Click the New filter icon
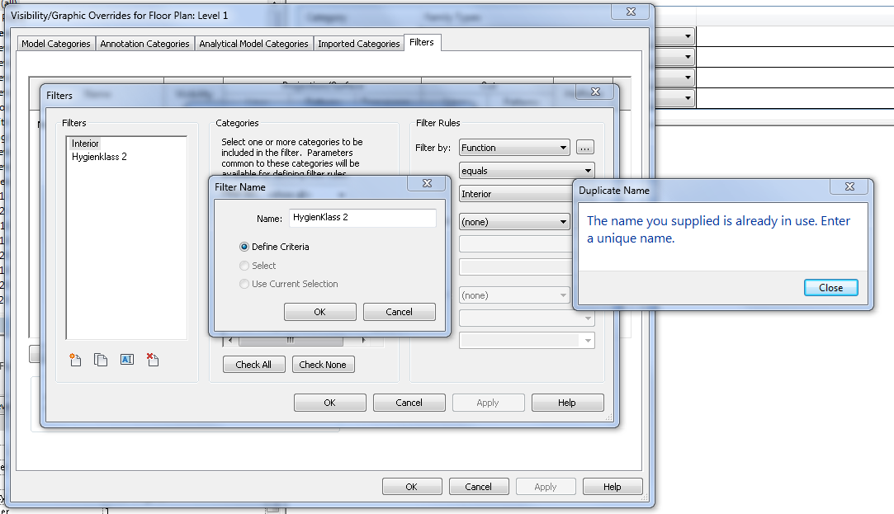Screen dimensions: 894x514 tap(75, 360)
